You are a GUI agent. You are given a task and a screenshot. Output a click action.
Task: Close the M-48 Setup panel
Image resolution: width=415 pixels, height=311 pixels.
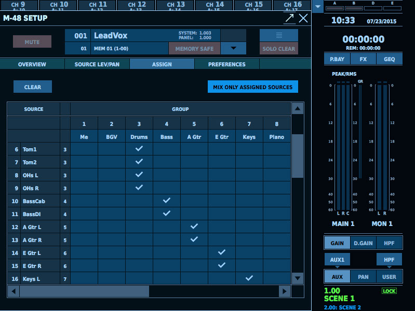point(303,18)
